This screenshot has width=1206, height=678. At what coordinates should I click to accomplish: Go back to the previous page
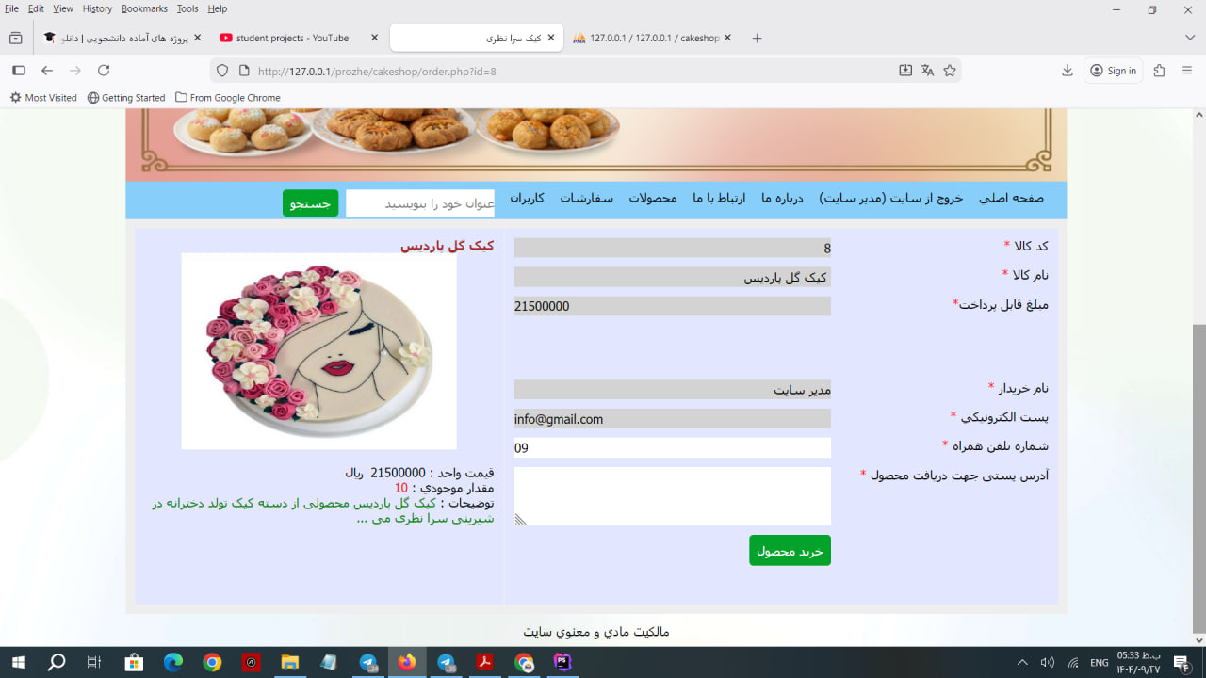[47, 71]
